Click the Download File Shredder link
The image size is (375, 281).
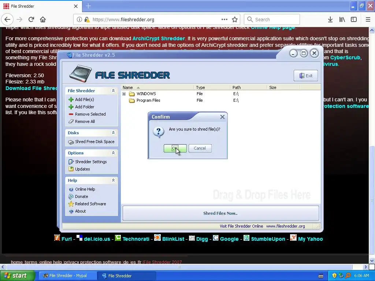click(x=31, y=88)
